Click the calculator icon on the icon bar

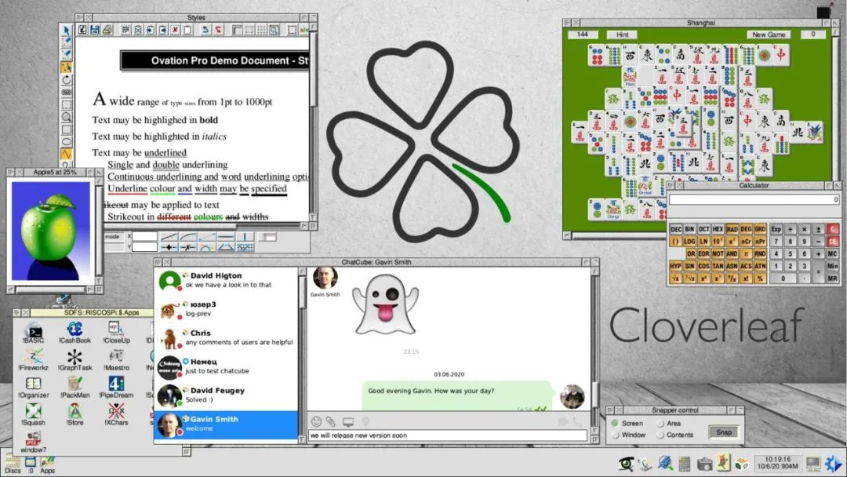684,464
